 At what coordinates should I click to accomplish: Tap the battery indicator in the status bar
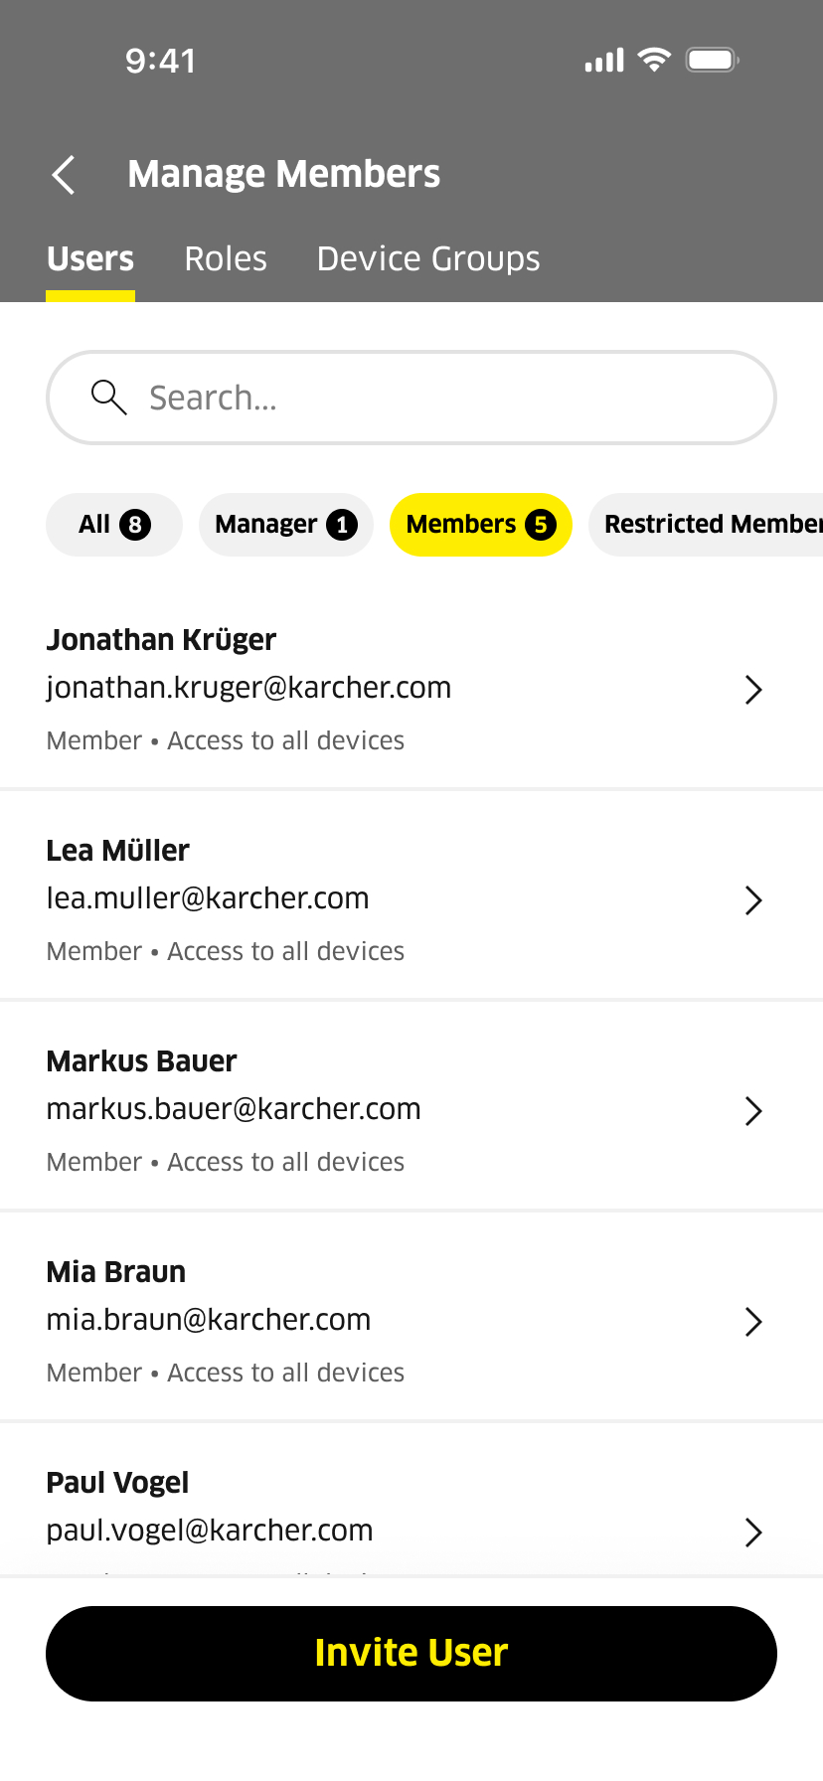pyautogui.click(x=712, y=60)
